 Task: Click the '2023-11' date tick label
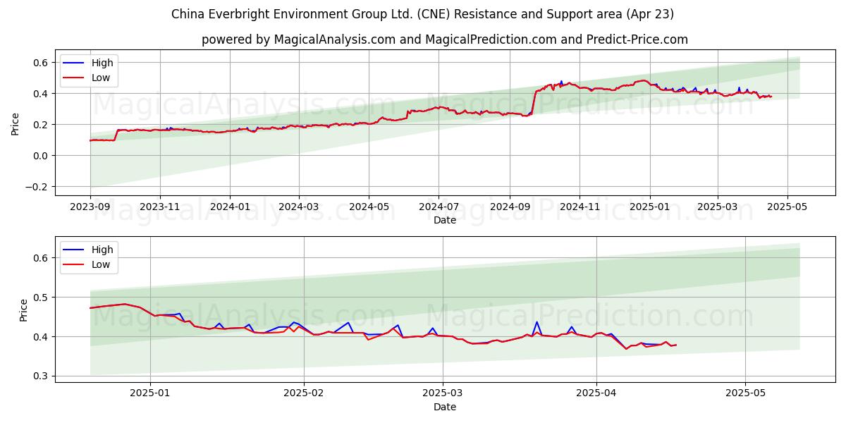160,208
